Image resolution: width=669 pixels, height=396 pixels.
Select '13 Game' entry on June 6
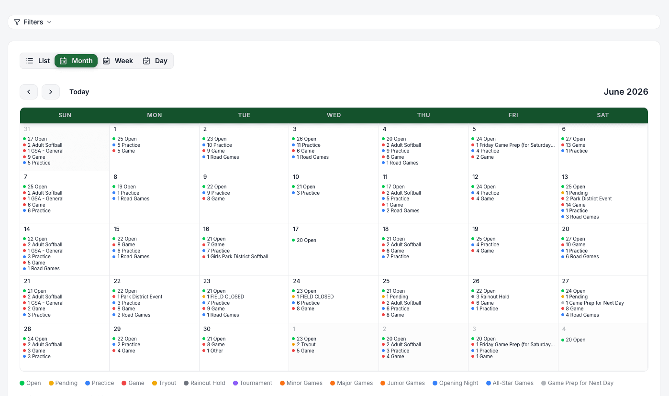[573, 145]
